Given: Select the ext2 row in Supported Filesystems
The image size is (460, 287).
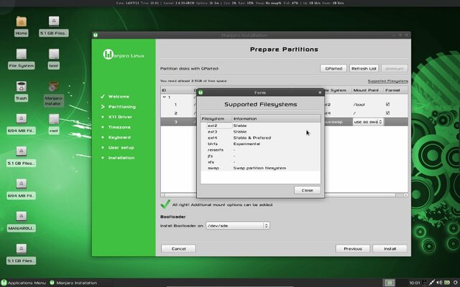Looking at the screenshot, I should click(260, 126).
